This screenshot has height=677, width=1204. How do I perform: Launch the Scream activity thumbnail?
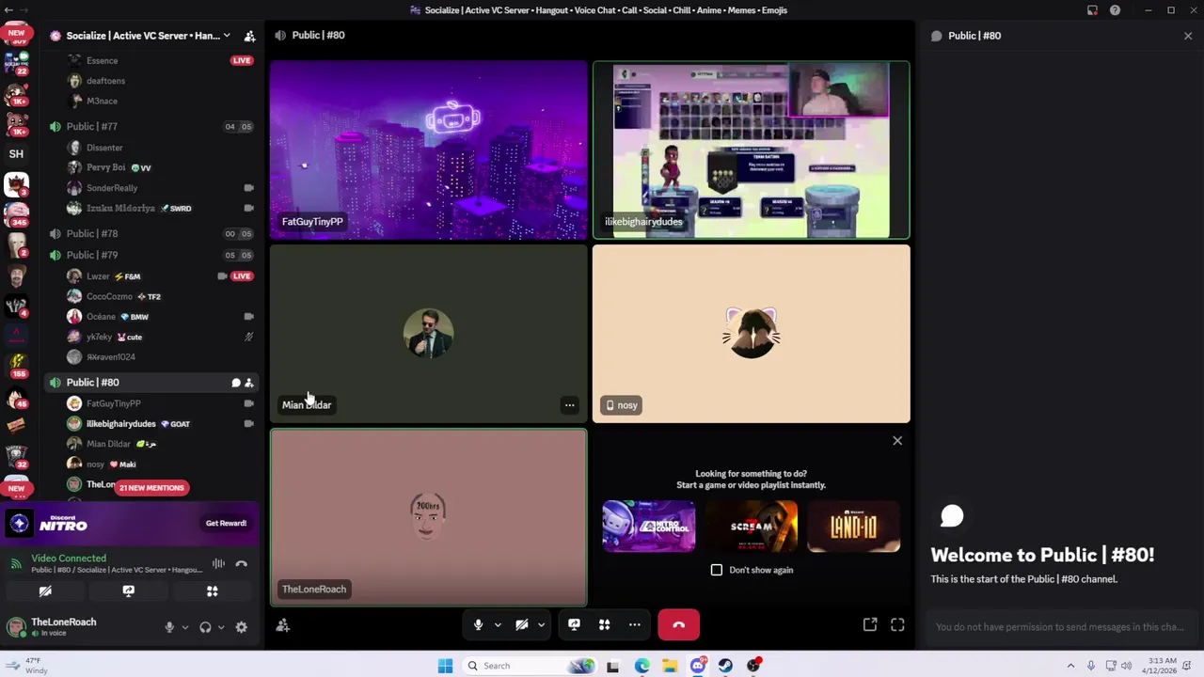coord(751,526)
